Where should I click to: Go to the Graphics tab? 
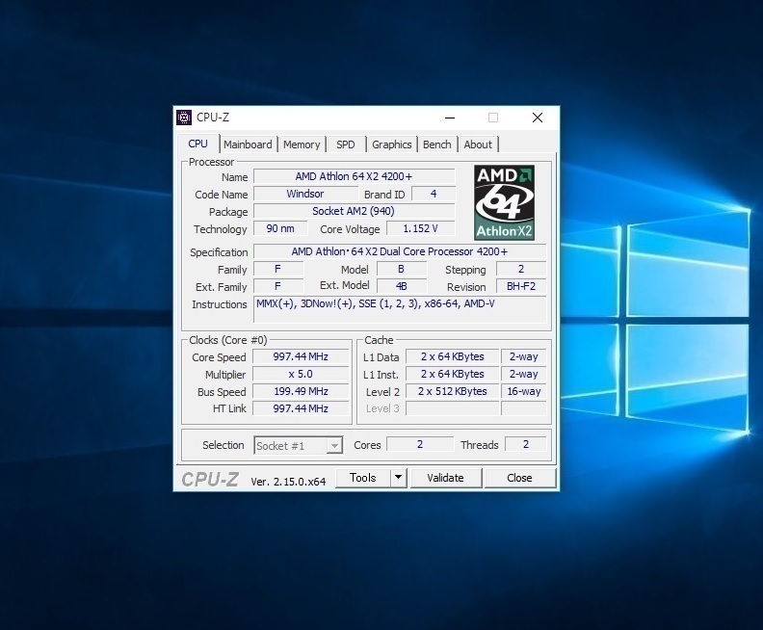pyautogui.click(x=391, y=144)
